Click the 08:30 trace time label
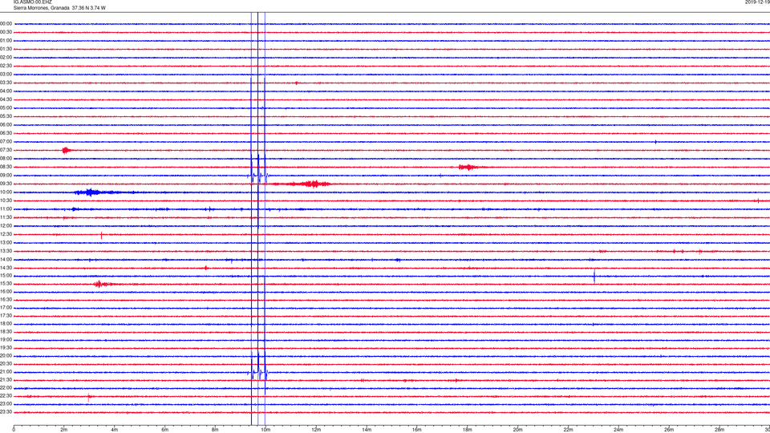This screenshot has height=433, width=770. coord(6,167)
